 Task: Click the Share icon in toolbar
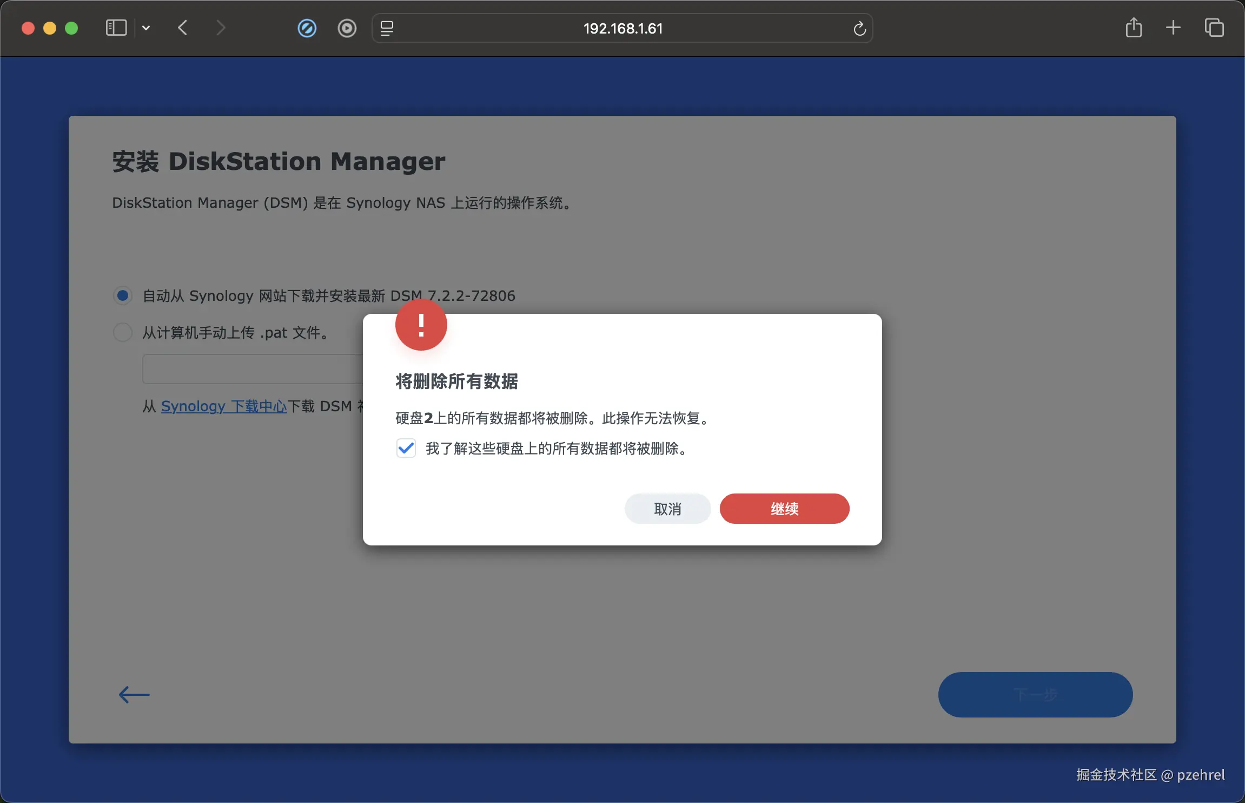tap(1134, 28)
